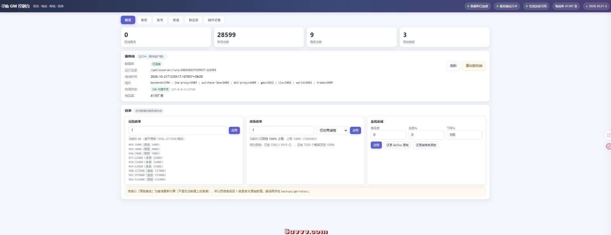Go to the 商城 tab
Screen dimensions: 611x235
176,20
